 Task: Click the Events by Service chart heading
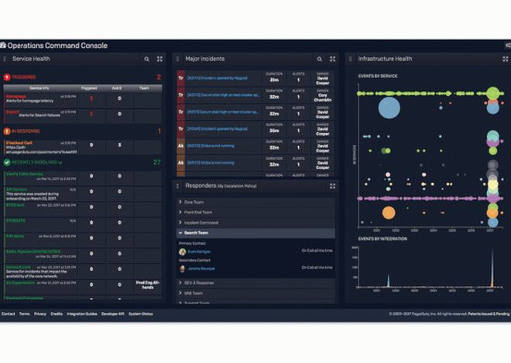pyautogui.click(x=378, y=76)
